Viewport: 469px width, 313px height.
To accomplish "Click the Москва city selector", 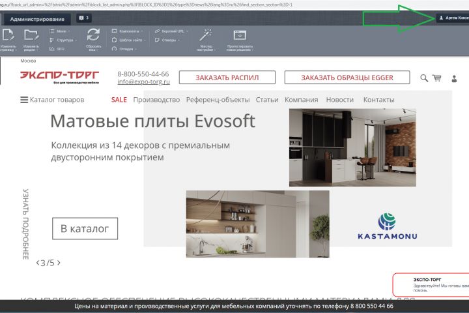I will 28,61.
